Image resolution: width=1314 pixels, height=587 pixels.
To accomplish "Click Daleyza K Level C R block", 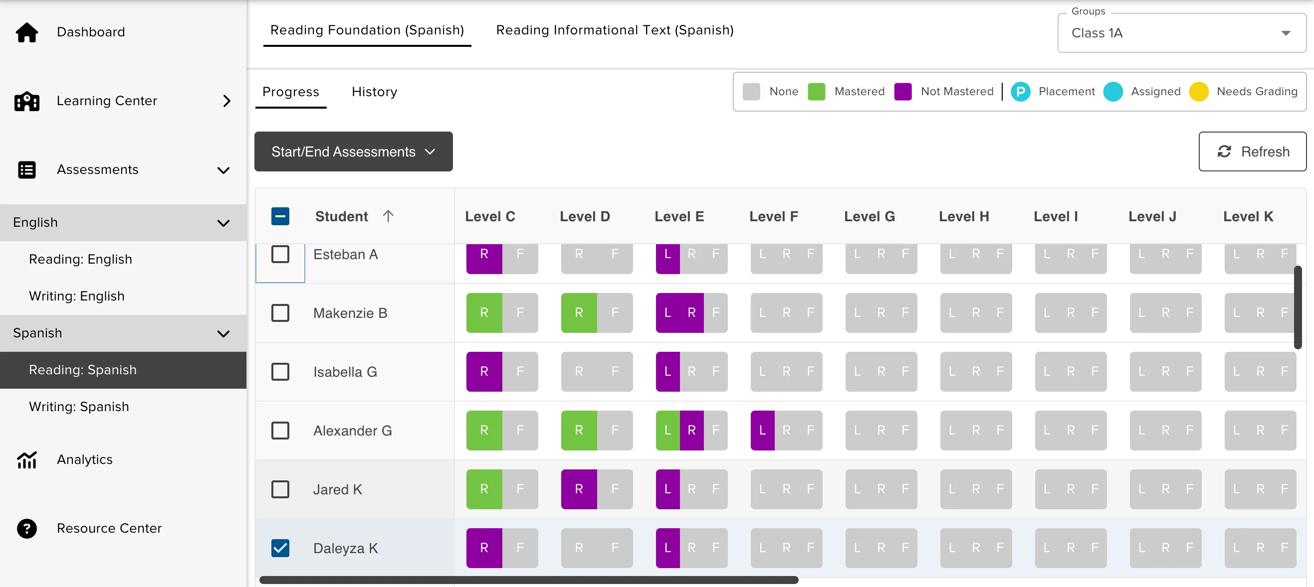I will point(484,548).
